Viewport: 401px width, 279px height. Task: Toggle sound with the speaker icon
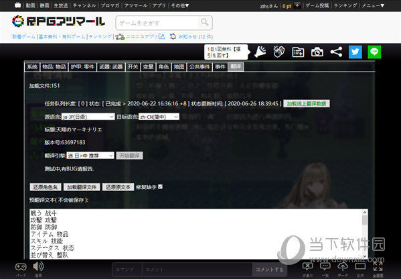click(38, 266)
